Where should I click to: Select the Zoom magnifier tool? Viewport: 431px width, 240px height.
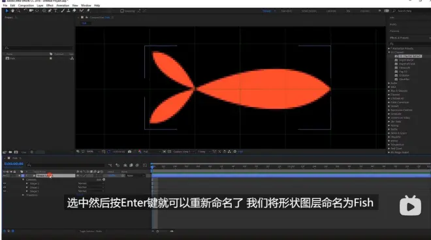pyautogui.click(x=18, y=10)
